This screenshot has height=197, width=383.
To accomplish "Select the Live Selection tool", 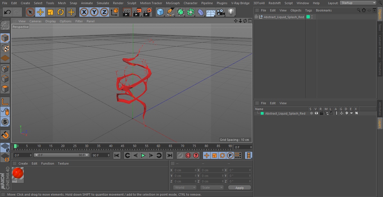I will click(30, 12).
